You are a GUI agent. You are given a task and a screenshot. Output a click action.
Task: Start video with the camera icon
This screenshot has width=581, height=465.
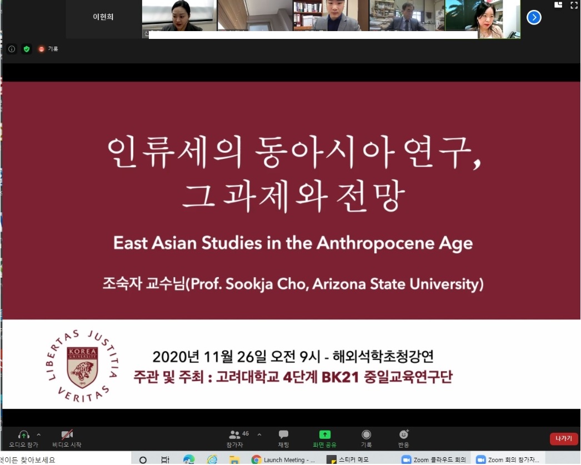[x=67, y=435]
